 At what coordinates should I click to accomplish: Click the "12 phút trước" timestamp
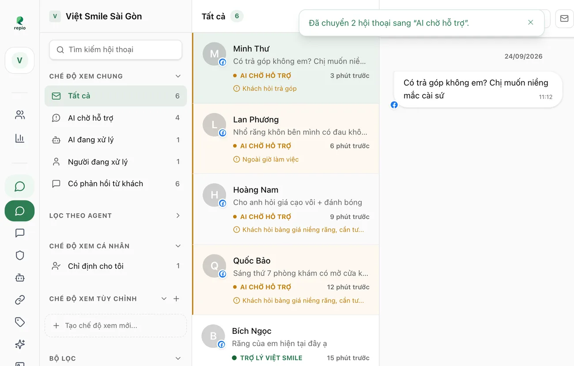pyautogui.click(x=348, y=287)
